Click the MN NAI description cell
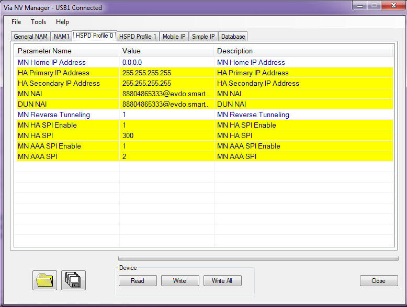Image resolution: width=407 pixels, height=307 pixels. (304, 94)
